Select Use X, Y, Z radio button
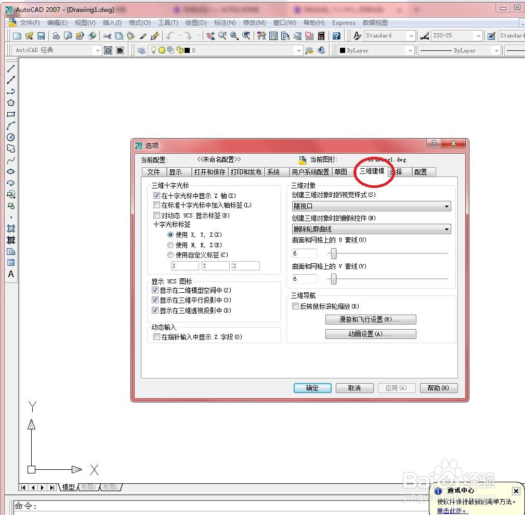This screenshot has width=525, height=515. click(x=170, y=235)
